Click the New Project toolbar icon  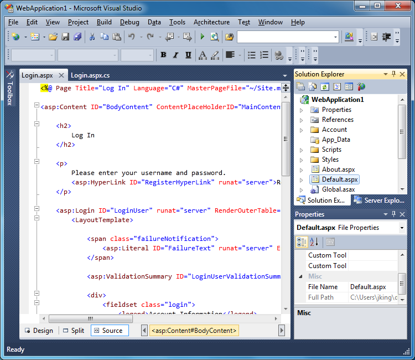pyautogui.click(x=16, y=37)
